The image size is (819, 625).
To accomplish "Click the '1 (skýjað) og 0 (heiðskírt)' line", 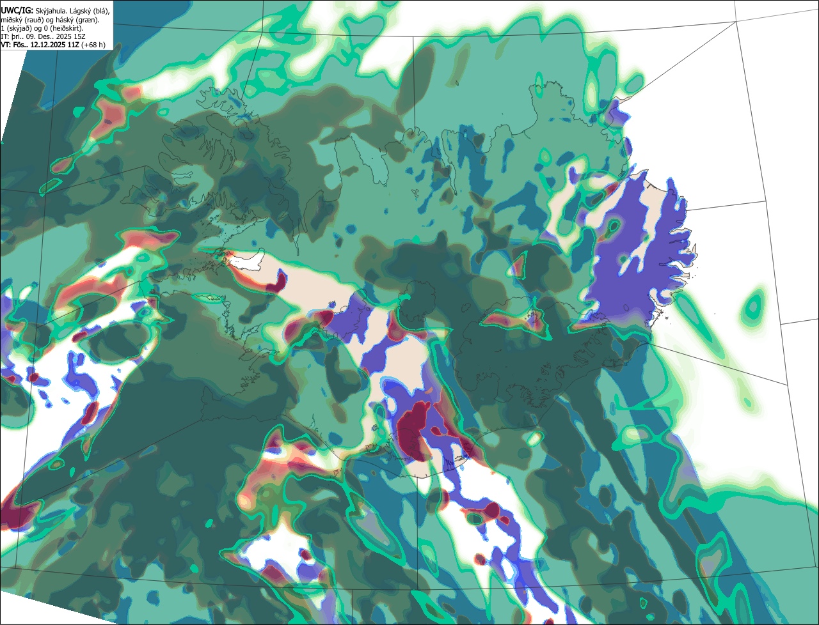I will pos(42,28).
